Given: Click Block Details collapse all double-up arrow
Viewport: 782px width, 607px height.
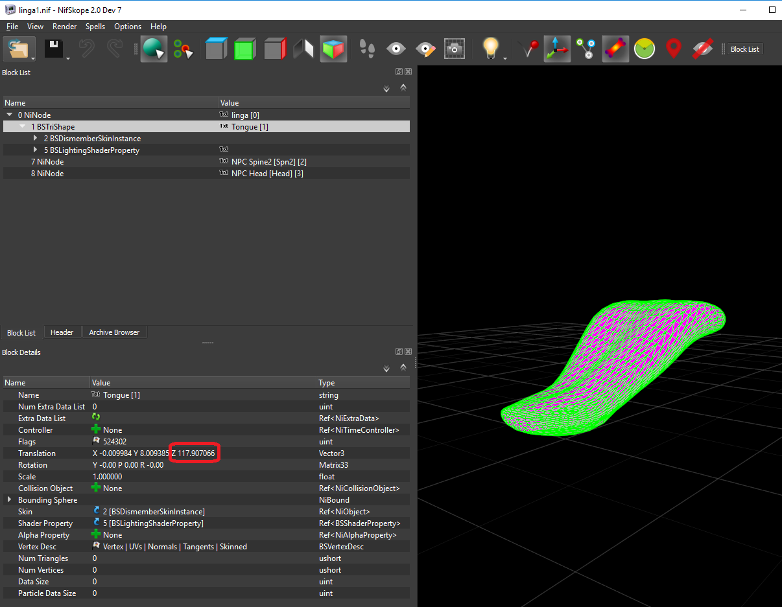Looking at the screenshot, I should pyautogui.click(x=403, y=367).
